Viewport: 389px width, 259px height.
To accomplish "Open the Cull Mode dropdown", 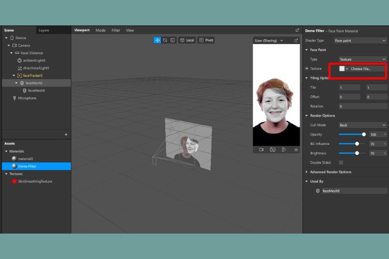I will pyautogui.click(x=363, y=125).
